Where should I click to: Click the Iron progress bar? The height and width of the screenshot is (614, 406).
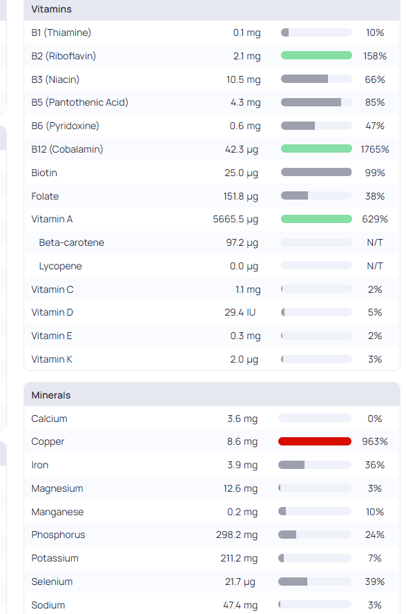click(x=315, y=465)
